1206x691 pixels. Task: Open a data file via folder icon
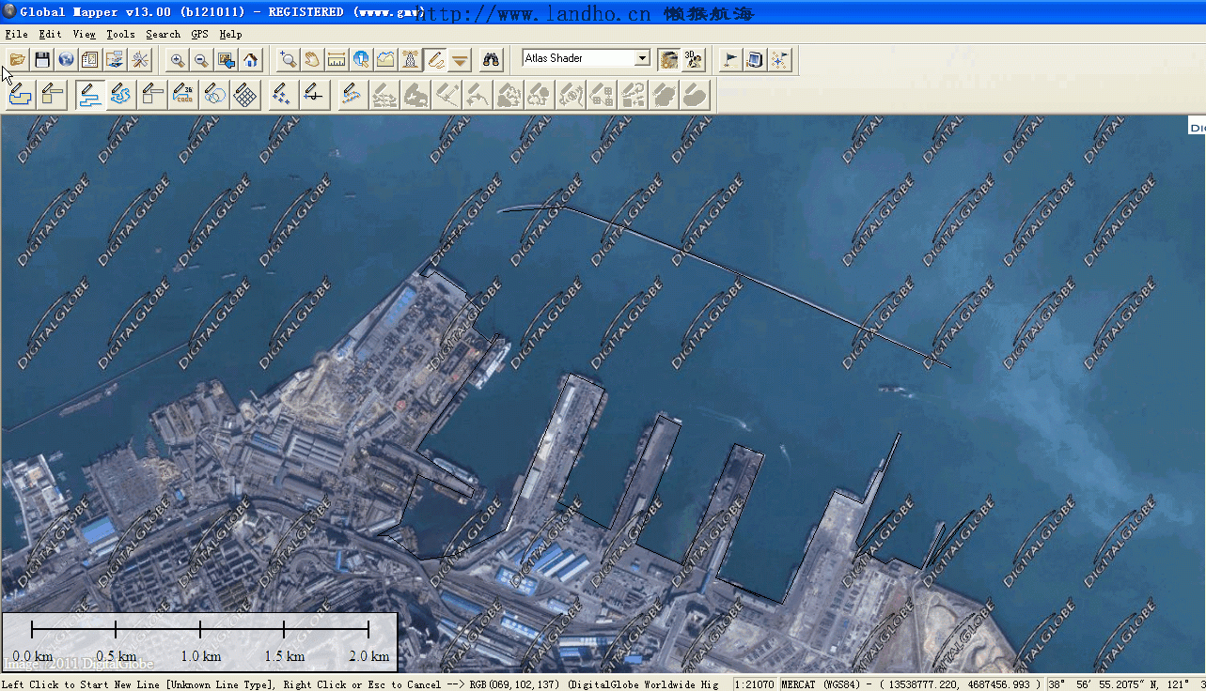pyautogui.click(x=17, y=60)
